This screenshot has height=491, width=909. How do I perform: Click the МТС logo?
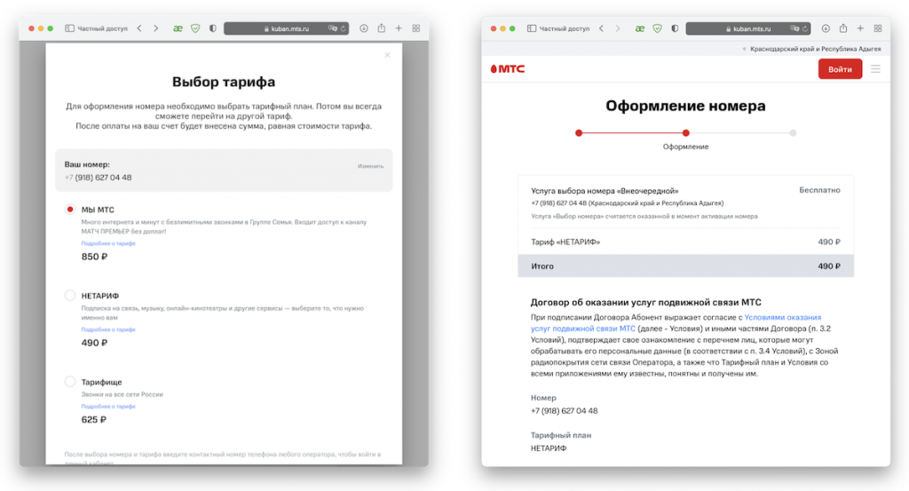pos(508,69)
